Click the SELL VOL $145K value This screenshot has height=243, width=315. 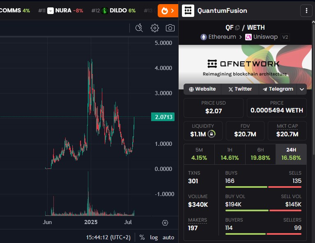click(x=293, y=205)
